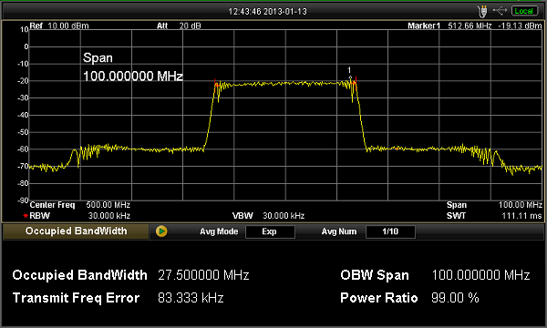Click the Power Ratio 99.00 % value
The width and height of the screenshot is (547, 328).
455,298
